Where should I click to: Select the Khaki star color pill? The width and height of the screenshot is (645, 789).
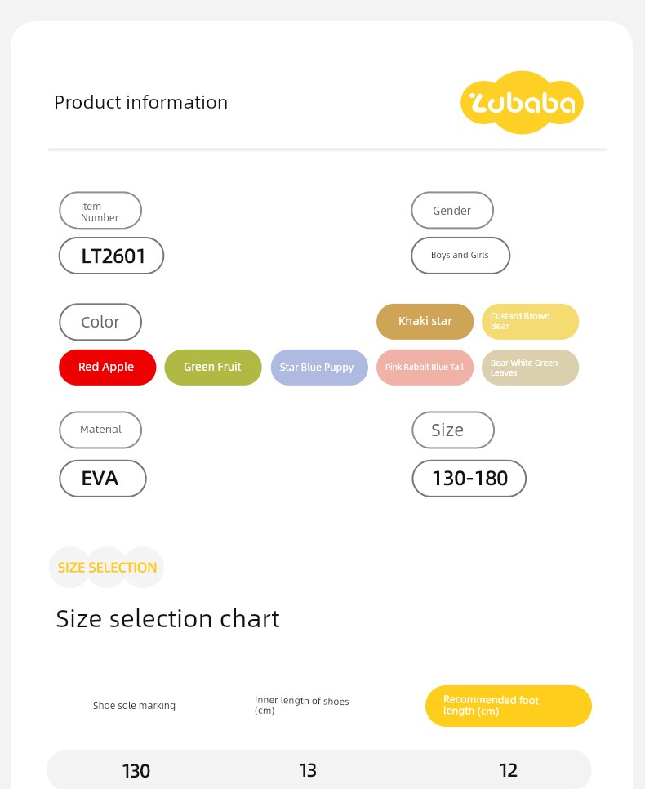[425, 322]
